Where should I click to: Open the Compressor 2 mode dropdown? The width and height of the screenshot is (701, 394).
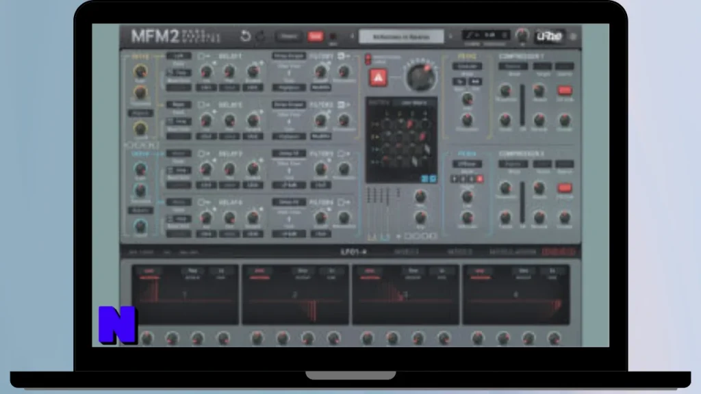coord(513,164)
